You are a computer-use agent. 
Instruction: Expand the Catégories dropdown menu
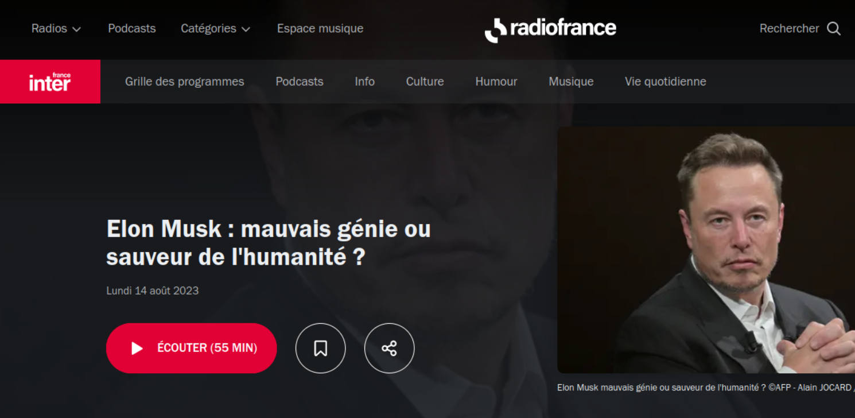216,28
